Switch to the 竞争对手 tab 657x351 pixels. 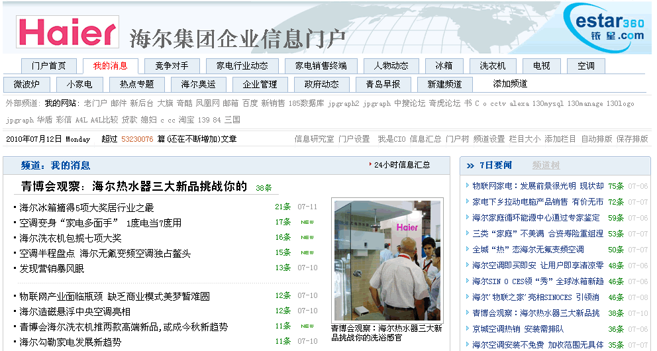coord(172,66)
